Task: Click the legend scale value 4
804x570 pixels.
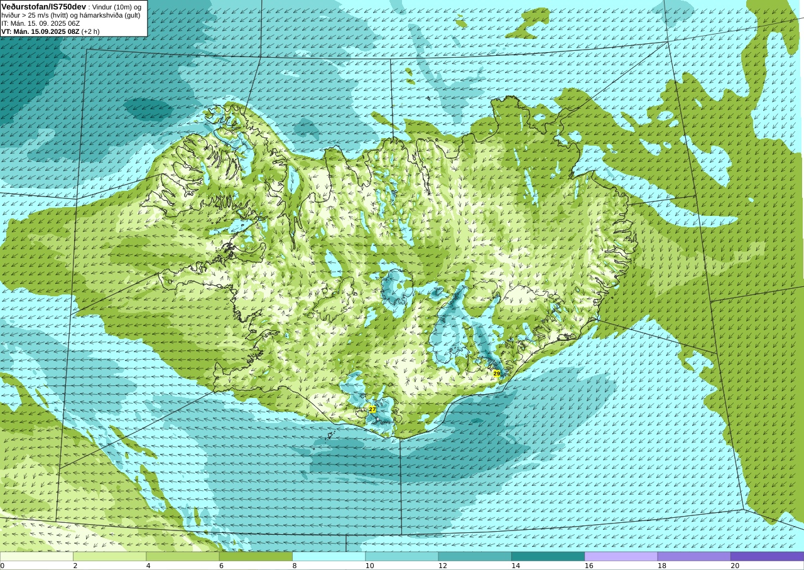Action: (x=148, y=566)
